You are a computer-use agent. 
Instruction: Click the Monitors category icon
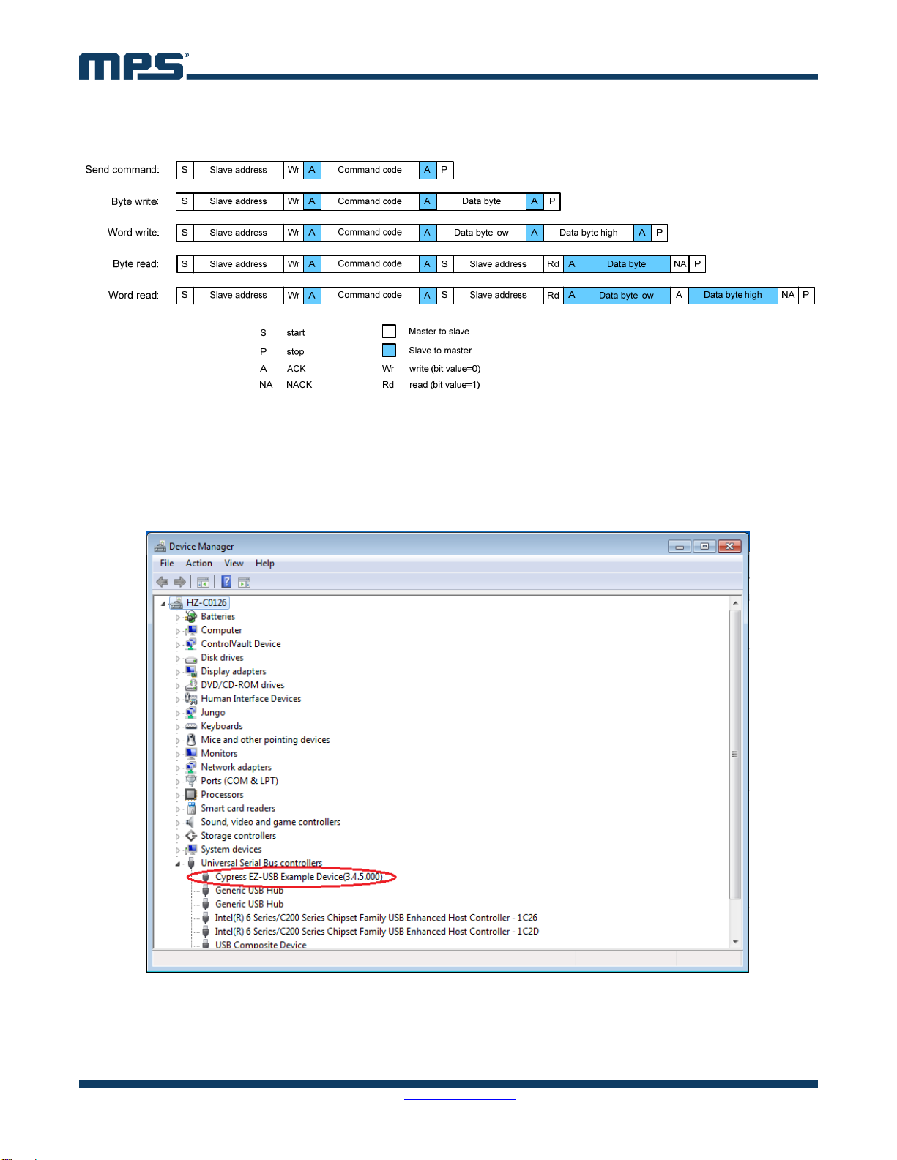[x=191, y=753]
